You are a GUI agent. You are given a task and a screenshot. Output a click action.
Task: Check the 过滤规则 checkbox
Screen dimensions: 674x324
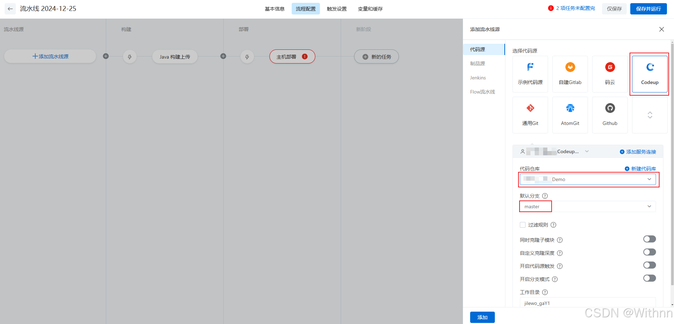coord(522,225)
